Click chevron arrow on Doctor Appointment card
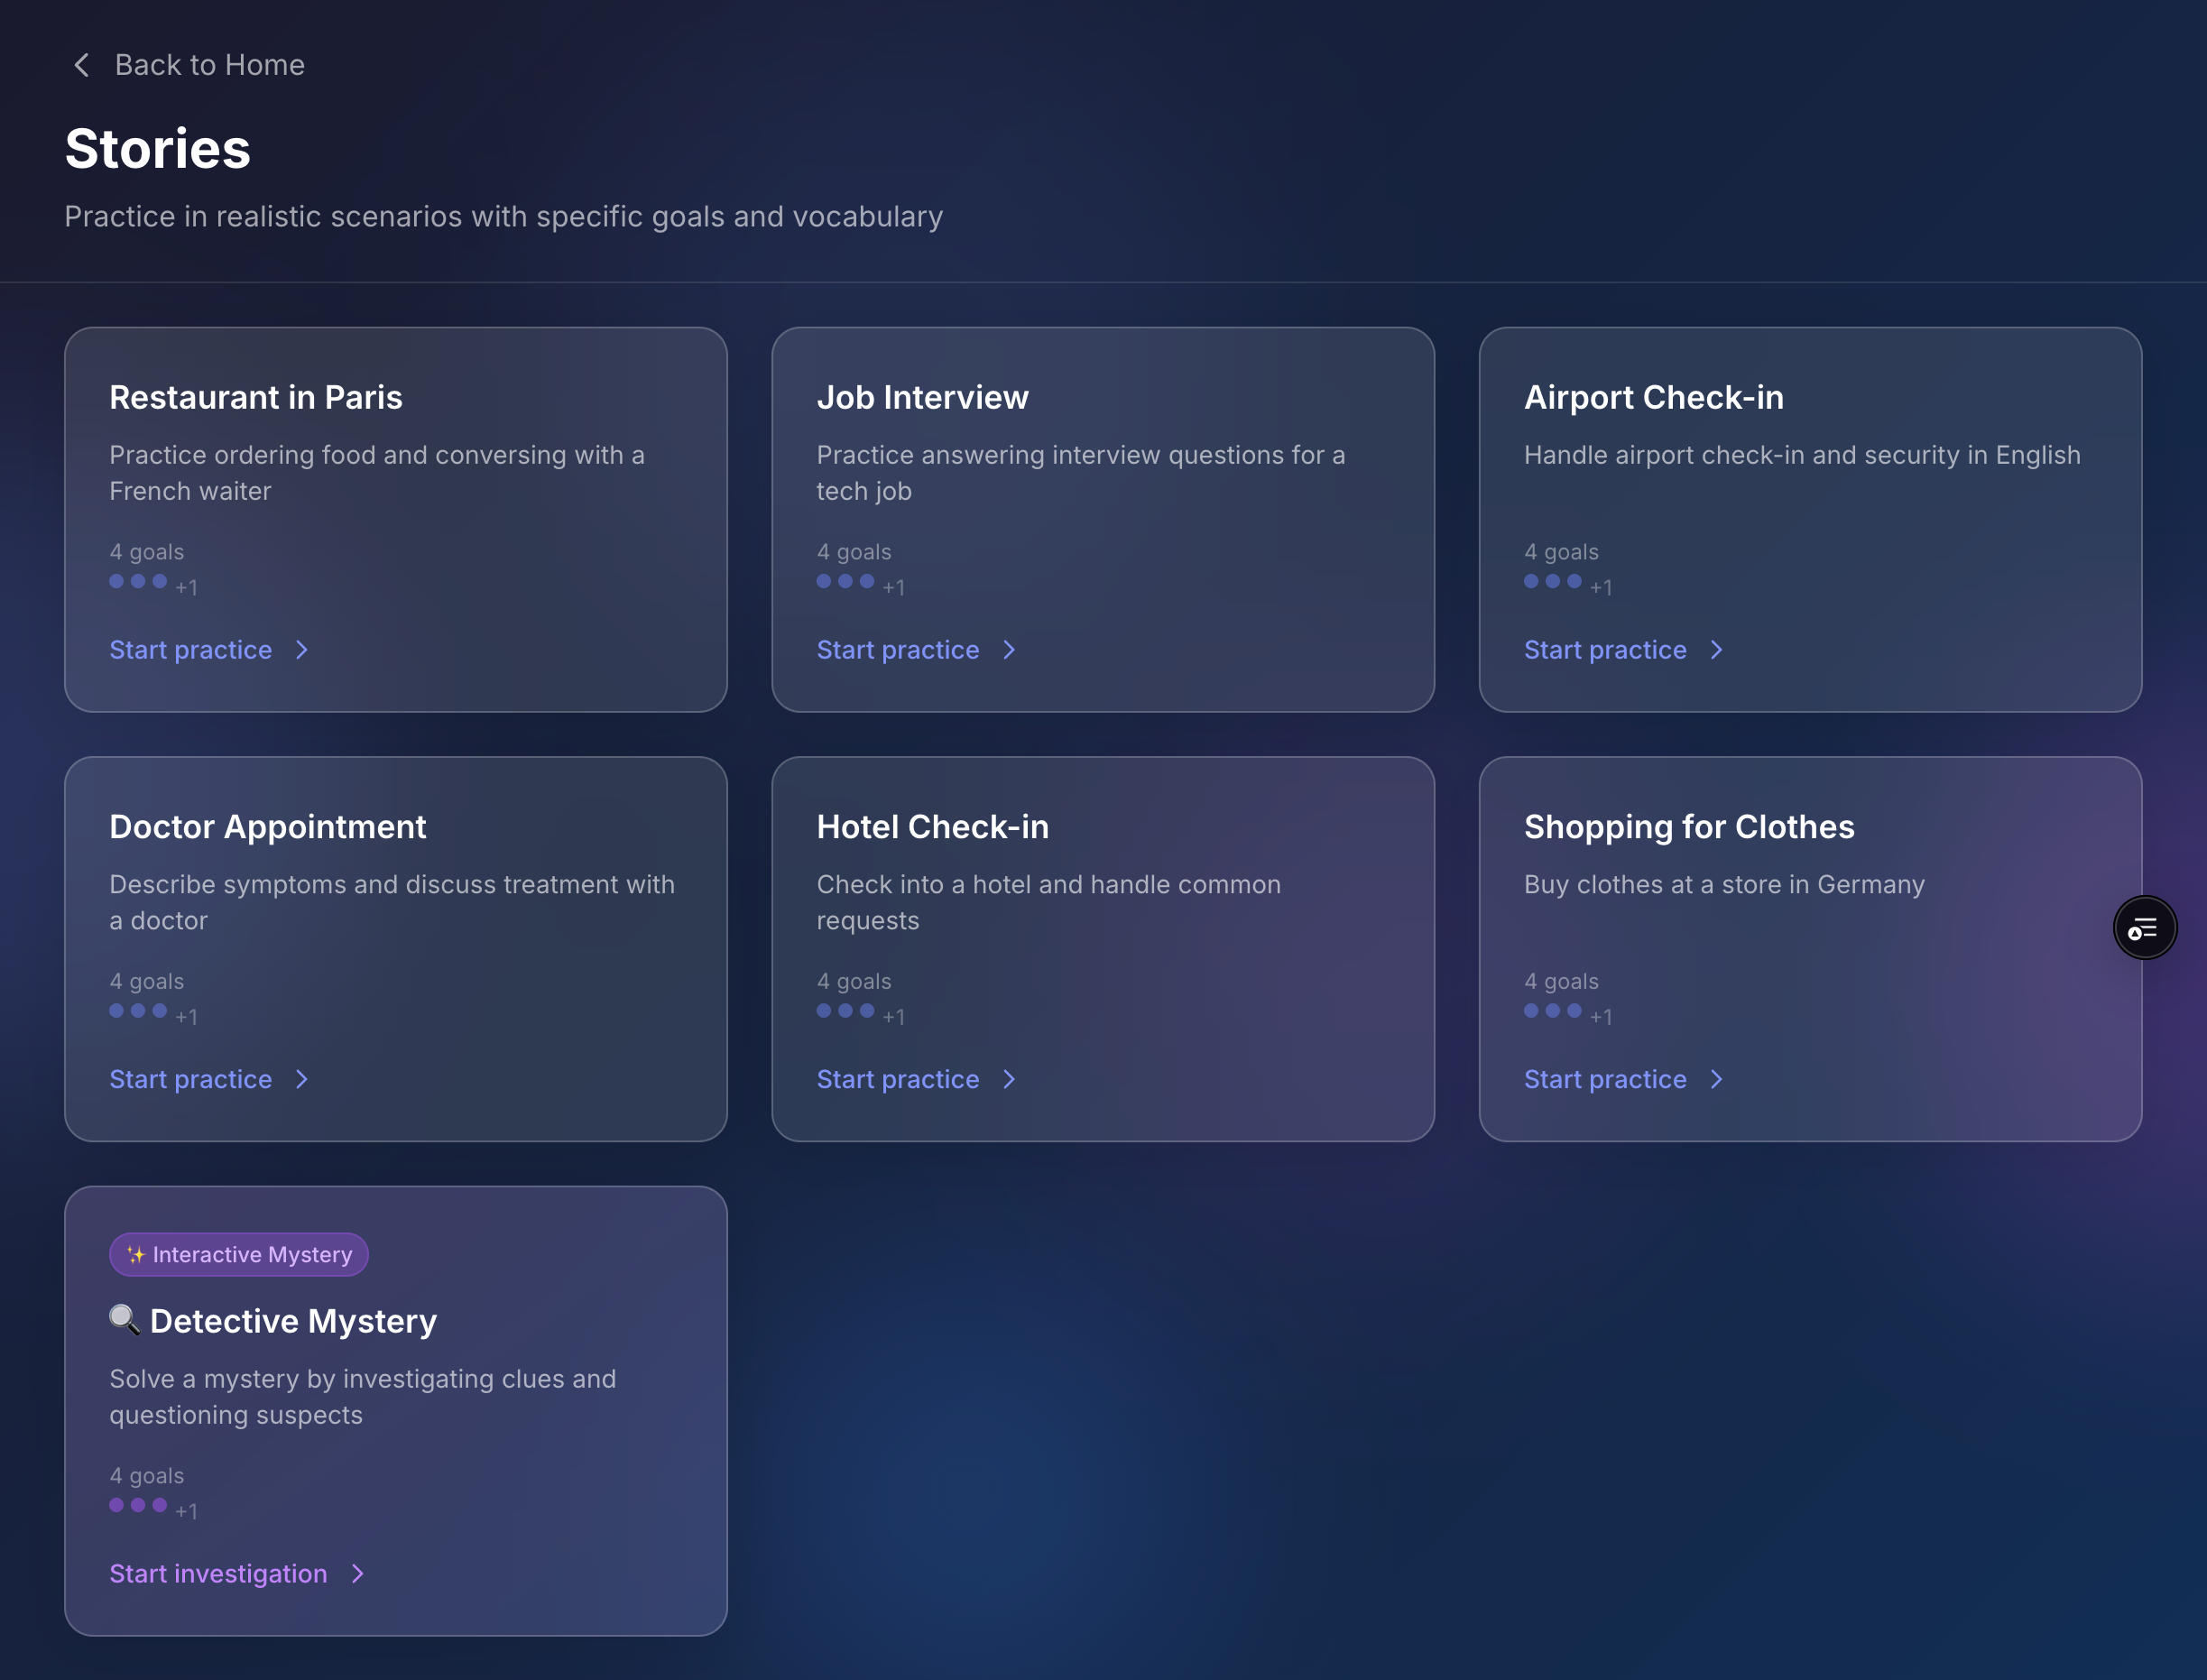Screen dimensions: 2207x1680 pos(302,1080)
